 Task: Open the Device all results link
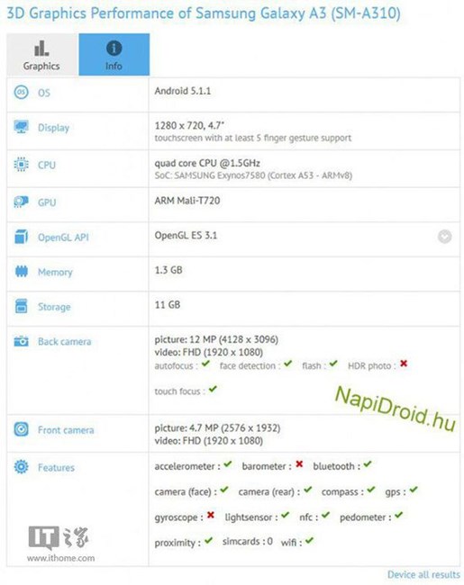pyautogui.click(x=423, y=574)
